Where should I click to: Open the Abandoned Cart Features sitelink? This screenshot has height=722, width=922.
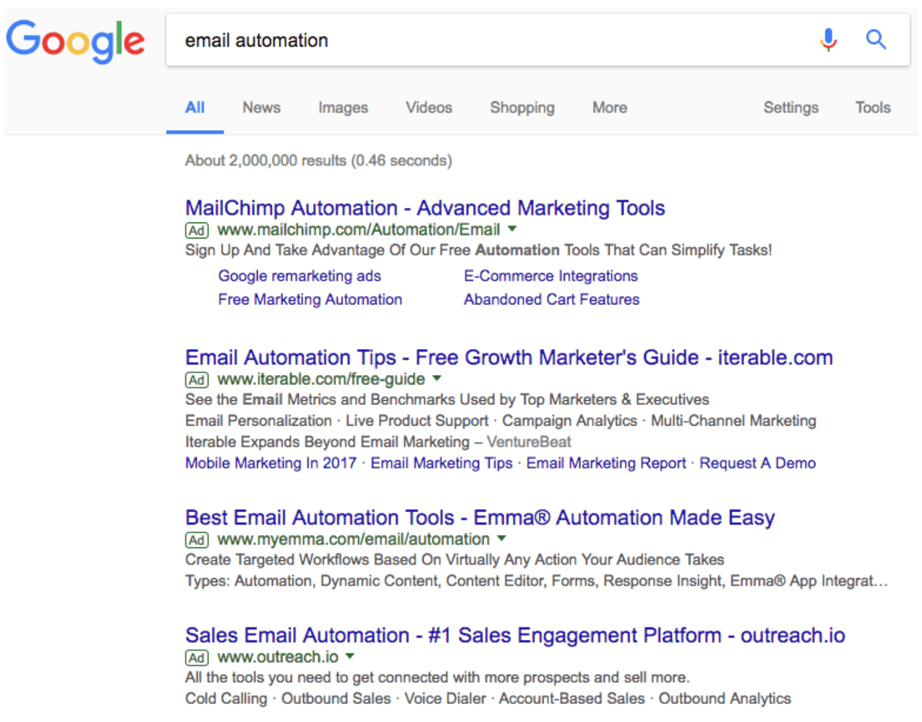click(552, 300)
